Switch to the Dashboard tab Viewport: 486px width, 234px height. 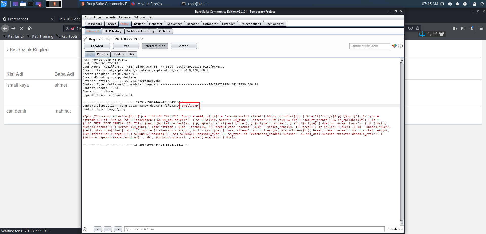(94, 24)
